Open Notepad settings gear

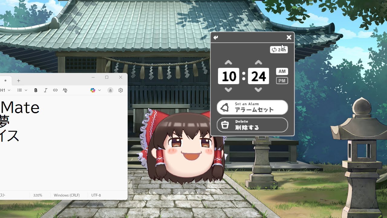pyautogui.click(x=121, y=90)
